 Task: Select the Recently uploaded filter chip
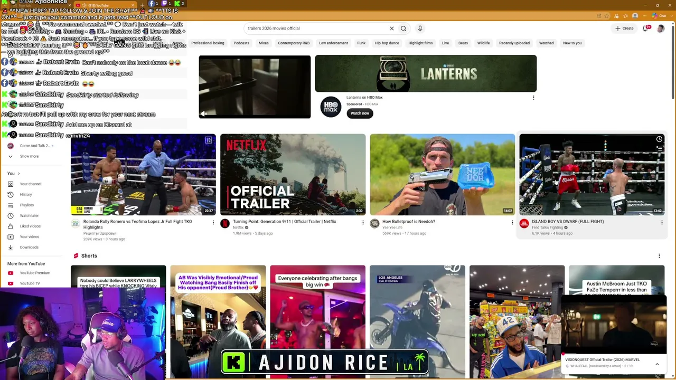coord(514,43)
